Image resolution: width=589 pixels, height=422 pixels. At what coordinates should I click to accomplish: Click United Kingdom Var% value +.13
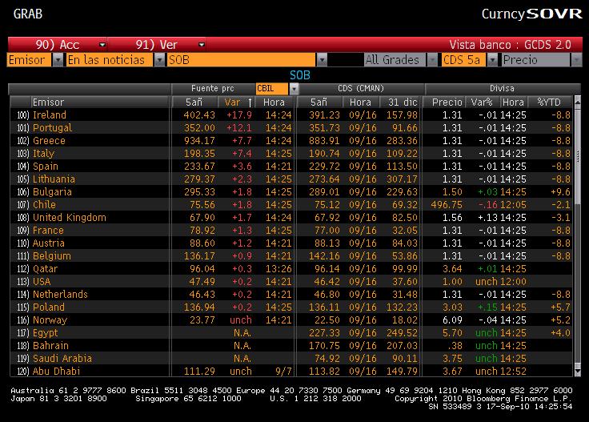pyautogui.click(x=487, y=217)
